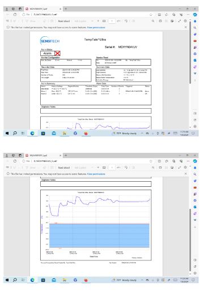Click the red X Alarm status box
This screenshot has width=204, height=291.
(x=57, y=53)
